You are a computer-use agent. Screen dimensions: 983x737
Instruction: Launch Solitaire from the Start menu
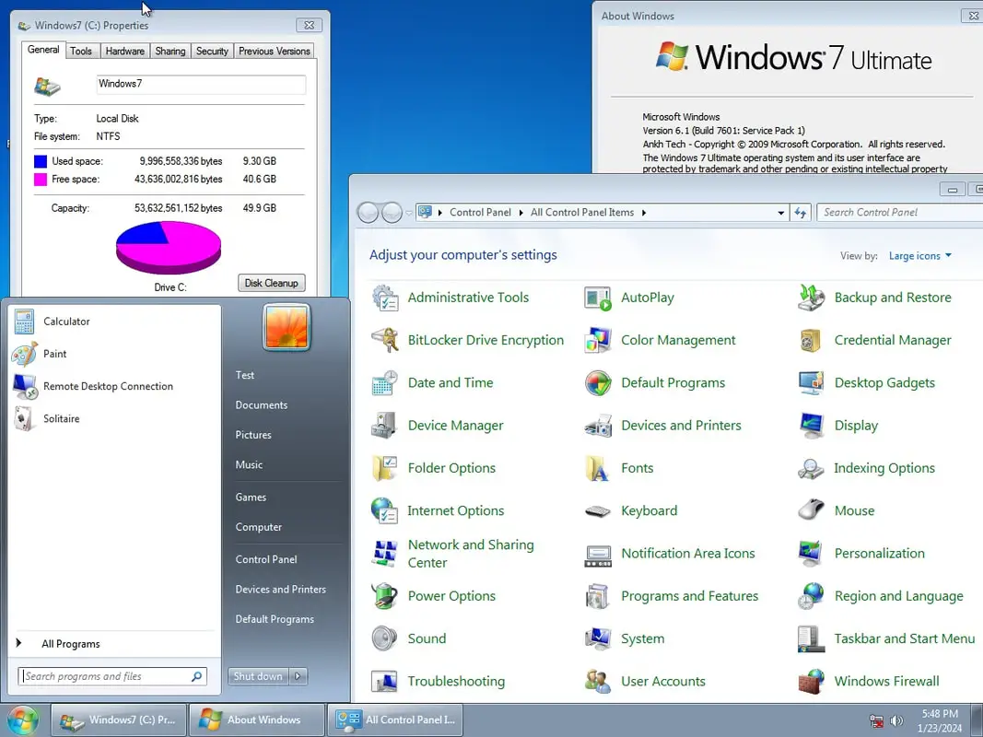click(61, 418)
